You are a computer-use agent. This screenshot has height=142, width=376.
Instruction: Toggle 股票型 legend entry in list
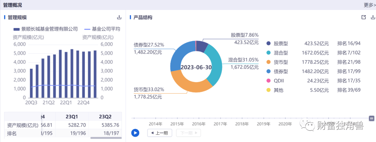click(268, 44)
